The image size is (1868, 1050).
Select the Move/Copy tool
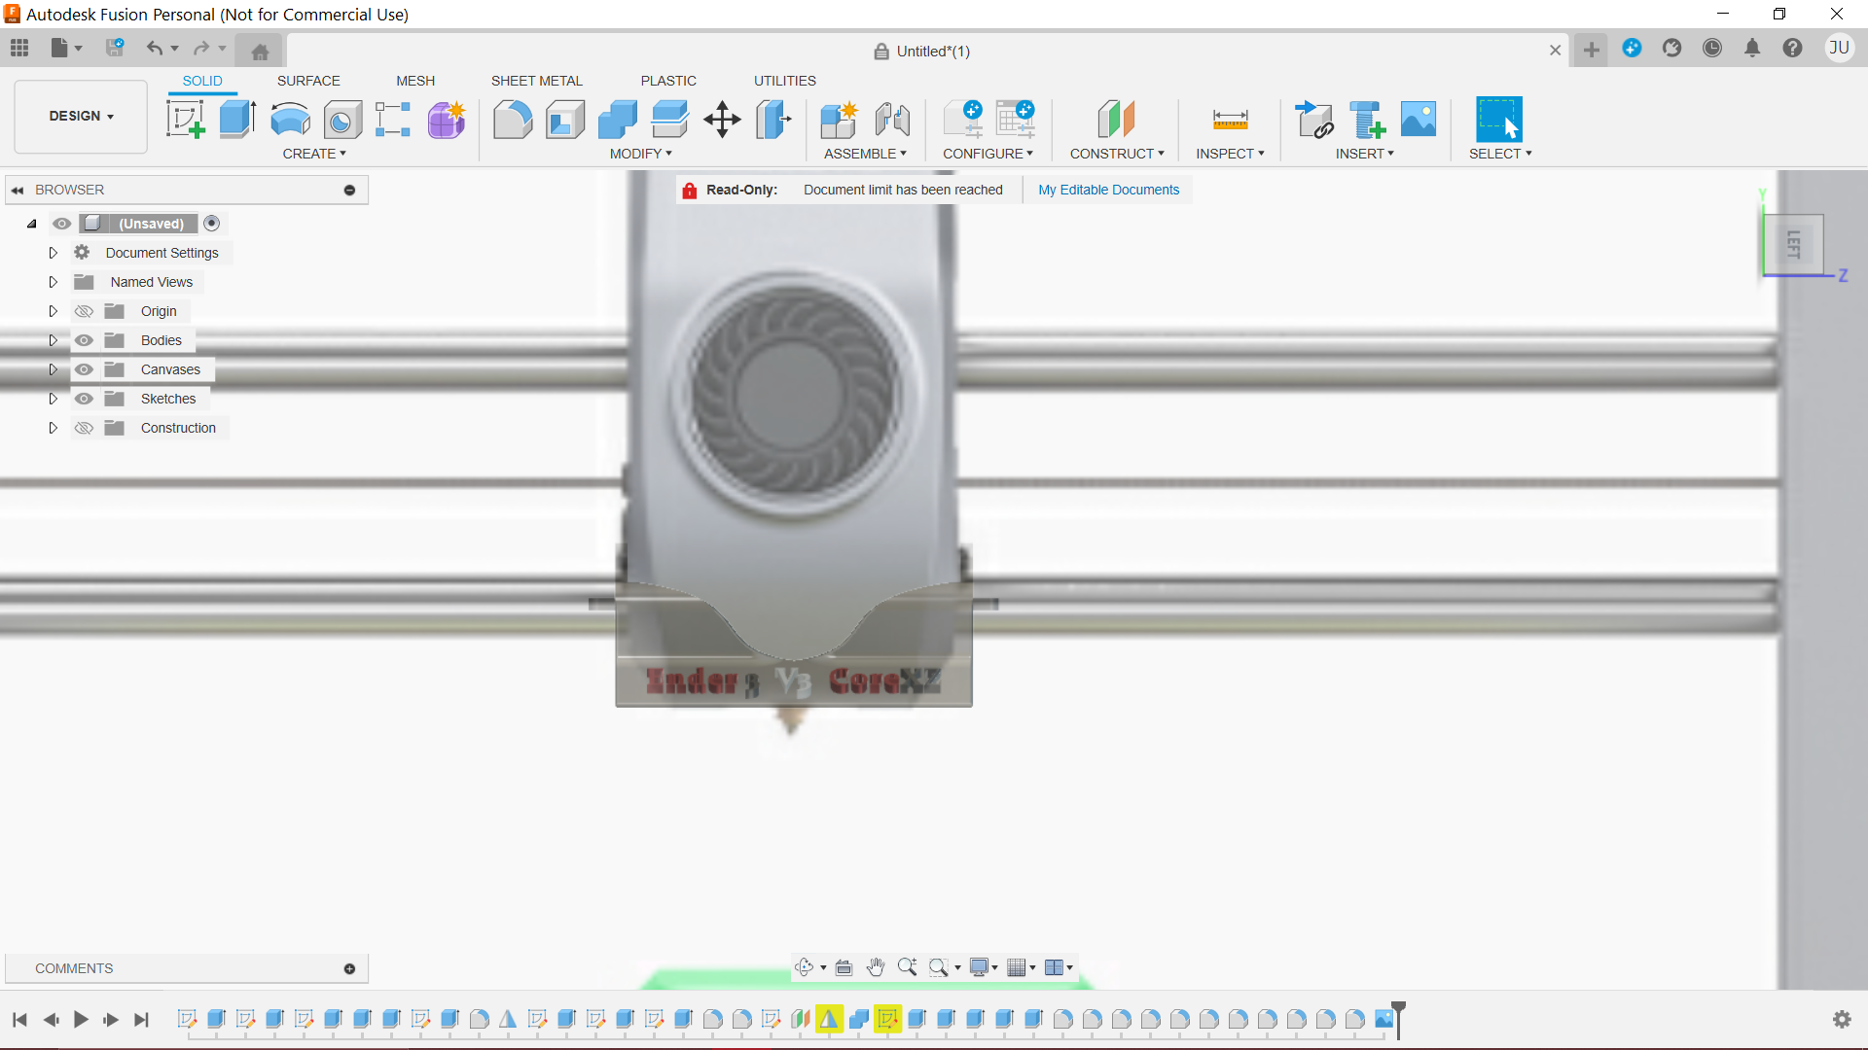(722, 120)
